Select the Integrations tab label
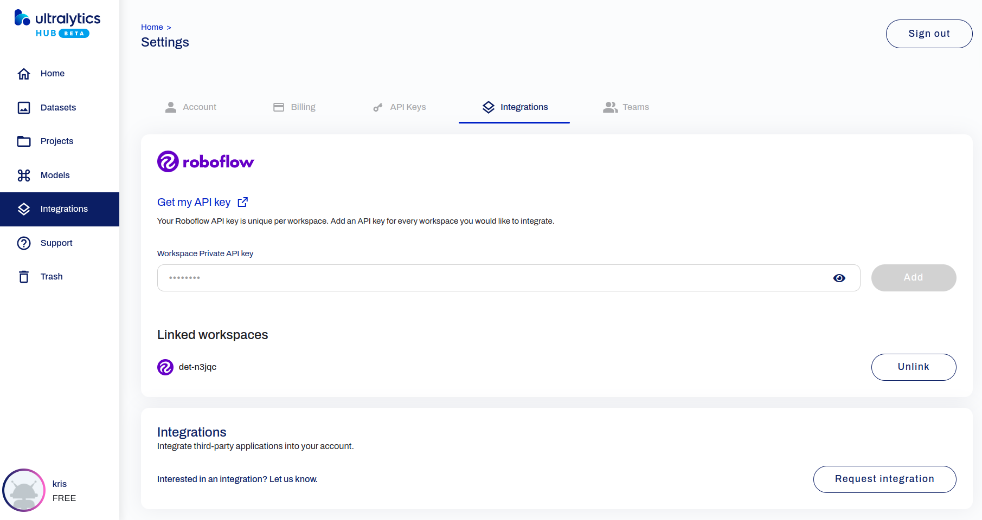The height and width of the screenshot is (520, 982). (524, 107)
